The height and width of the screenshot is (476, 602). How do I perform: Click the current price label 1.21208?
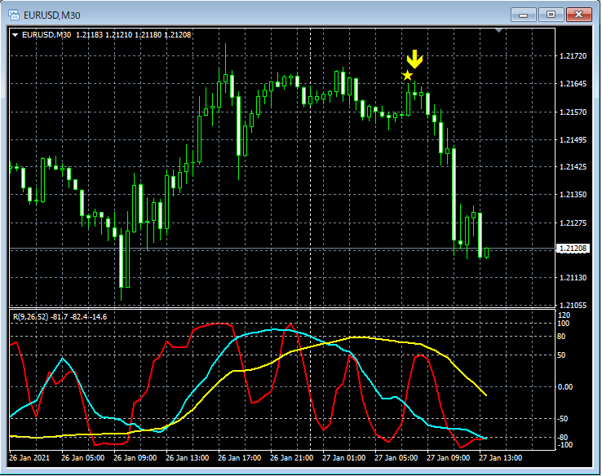tap(573, 249)
